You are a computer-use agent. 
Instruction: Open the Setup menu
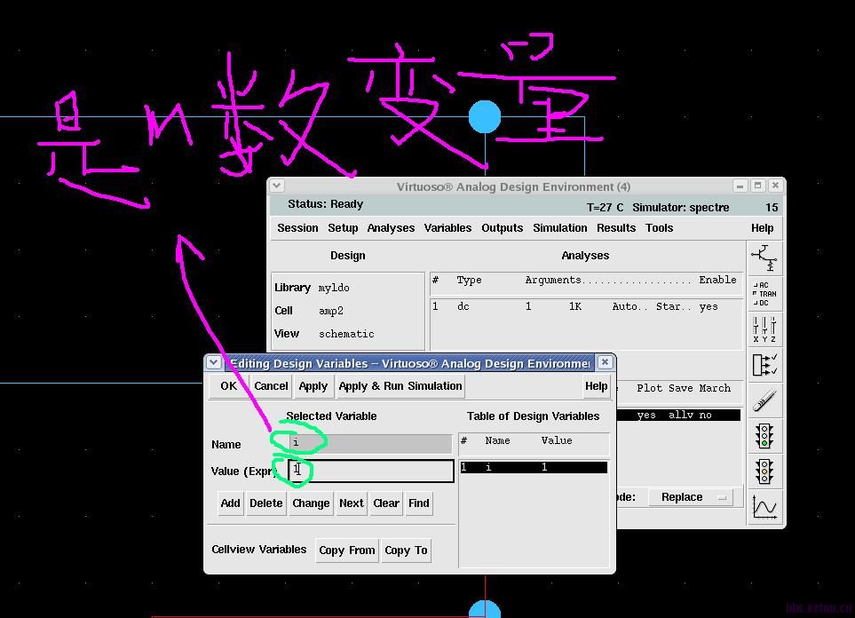pos(343,228)
